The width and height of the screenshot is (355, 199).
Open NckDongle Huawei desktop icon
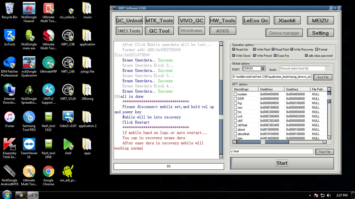point(29,13)
